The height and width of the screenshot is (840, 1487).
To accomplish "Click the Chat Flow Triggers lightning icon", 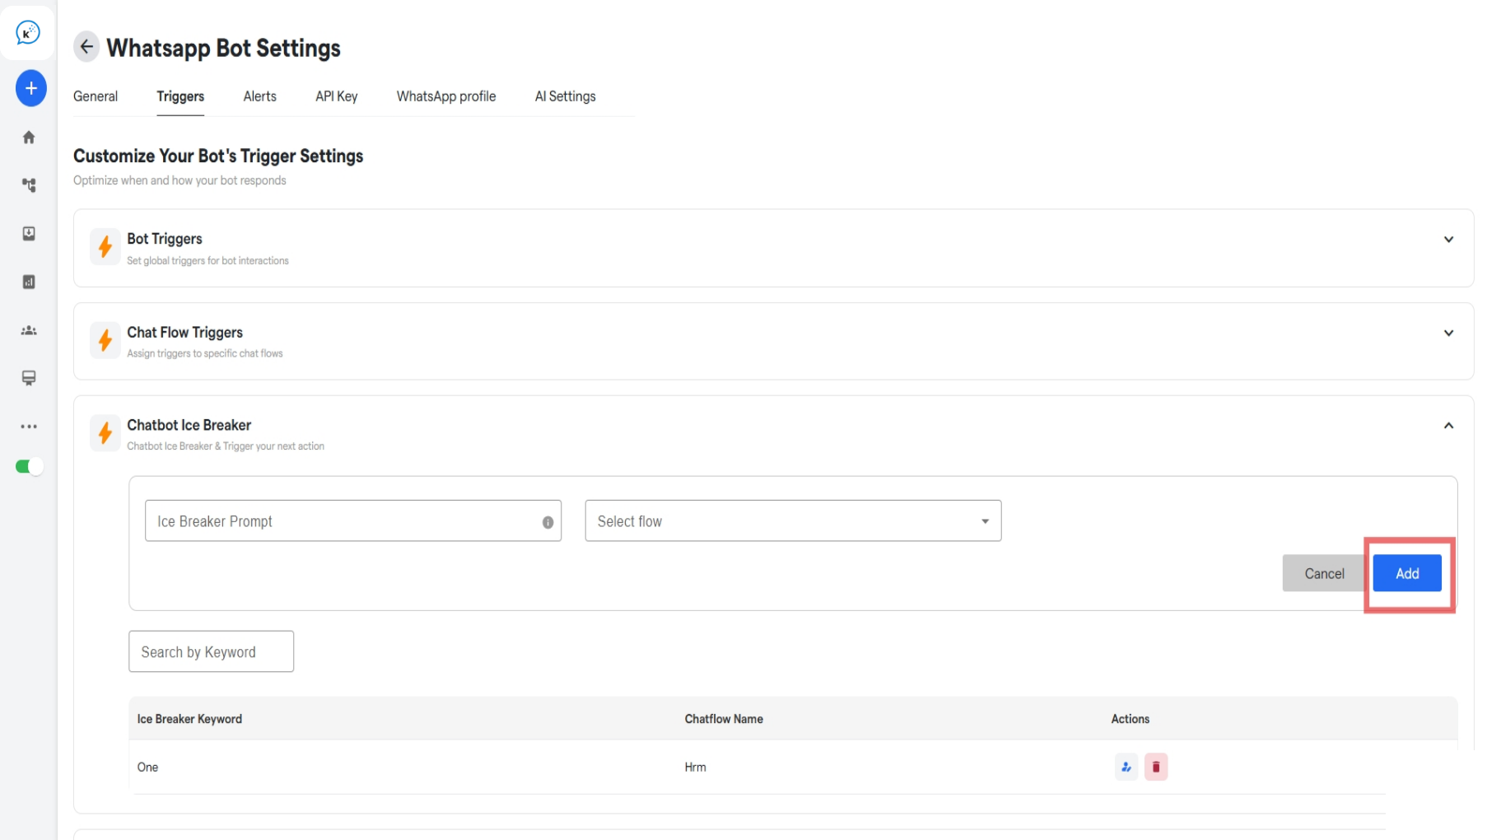I will click(x=105, y=340).
